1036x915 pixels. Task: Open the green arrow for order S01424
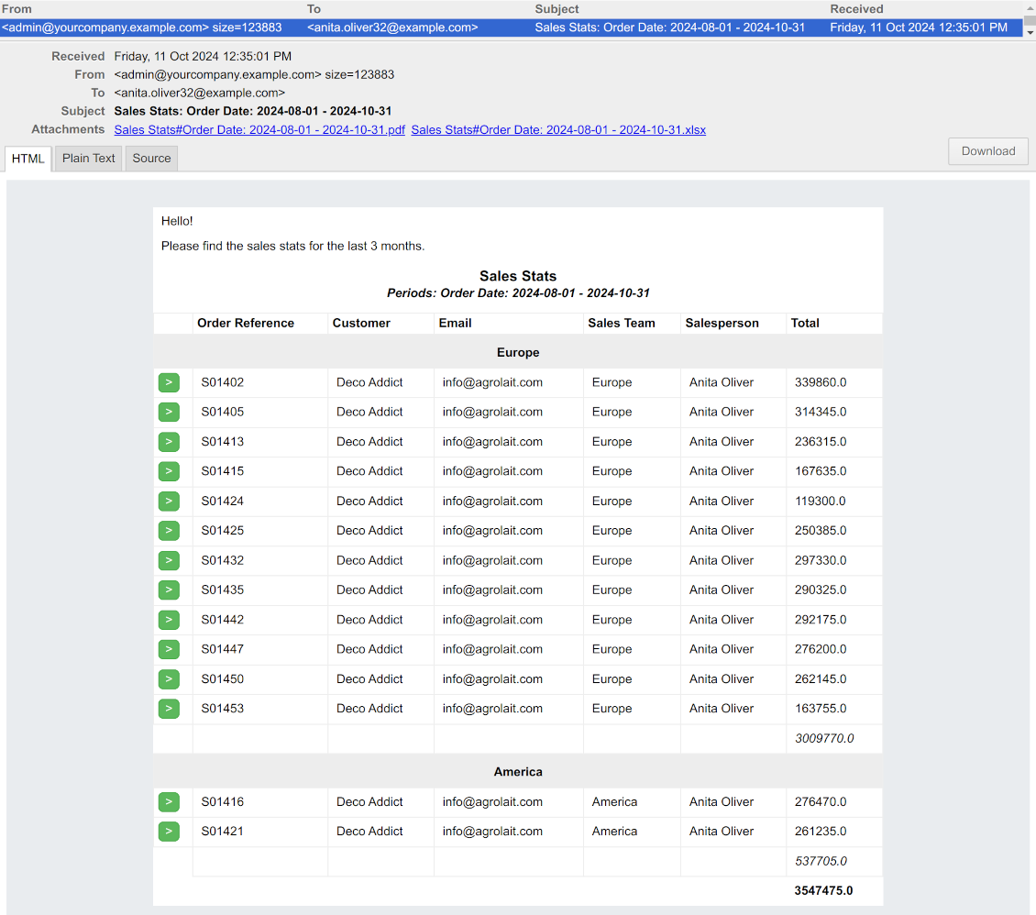(169, 502)
